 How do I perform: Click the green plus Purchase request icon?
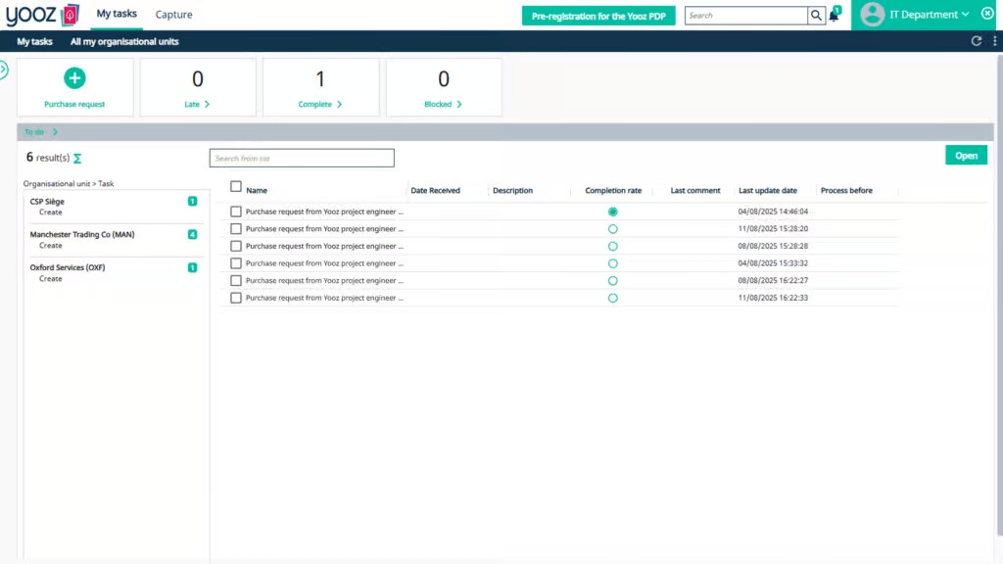click(74, 78)
